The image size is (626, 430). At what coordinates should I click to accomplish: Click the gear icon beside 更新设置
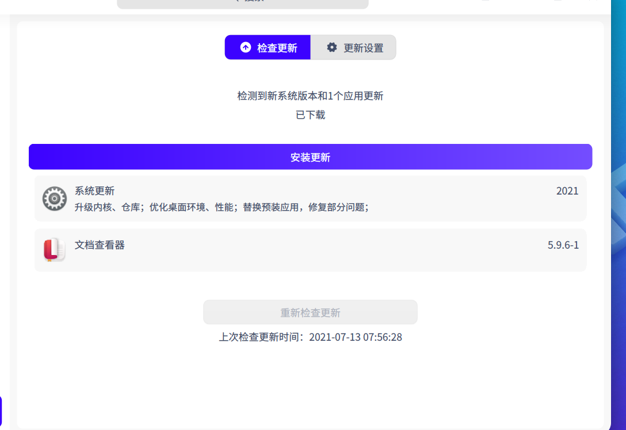click(x=332, y=48)
